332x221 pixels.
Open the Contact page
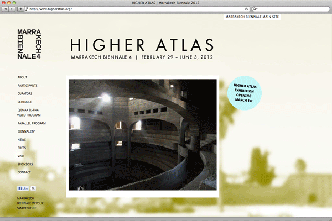pyautogui.click(x=24, y=172)
